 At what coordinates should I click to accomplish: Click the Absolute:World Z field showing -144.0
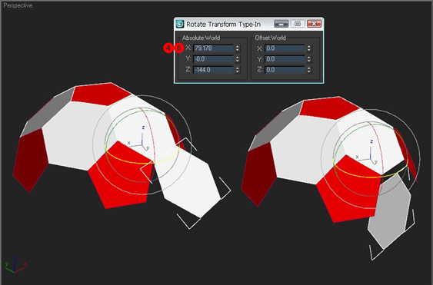213,70
